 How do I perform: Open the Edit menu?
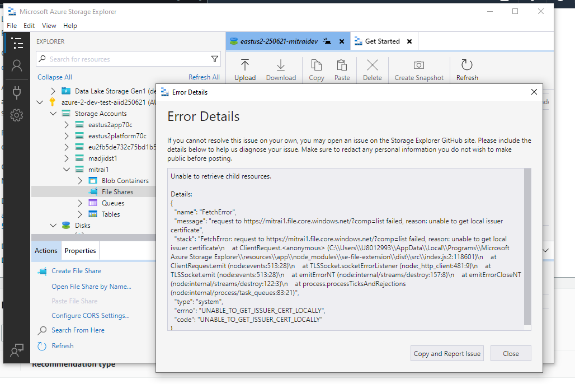point(29,26)
